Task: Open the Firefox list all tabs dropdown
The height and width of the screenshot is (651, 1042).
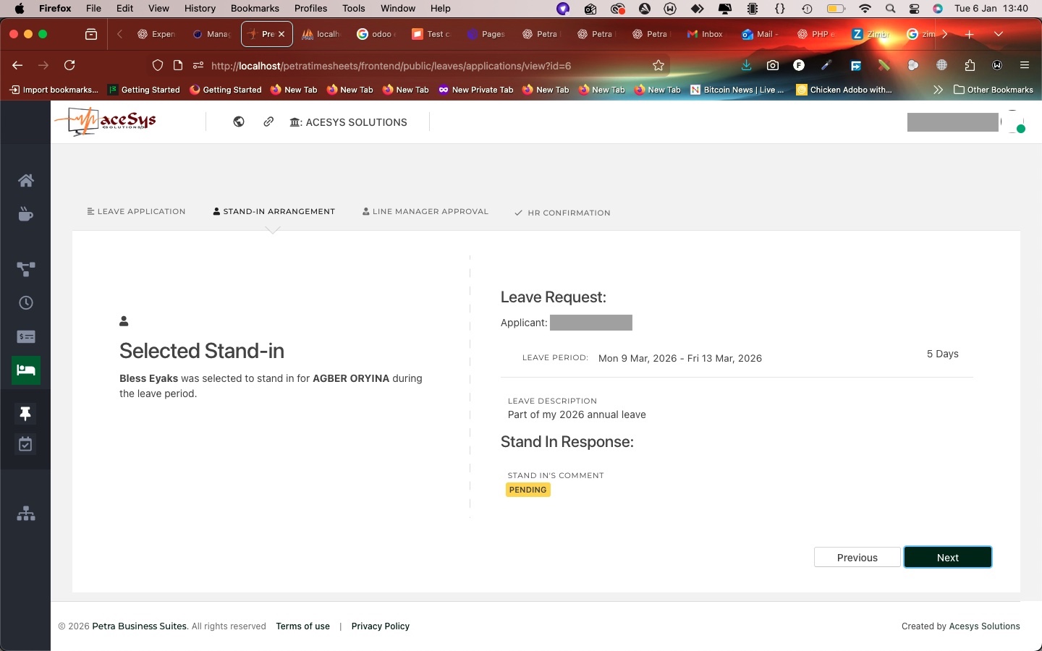Action: (x=999, y=34)
